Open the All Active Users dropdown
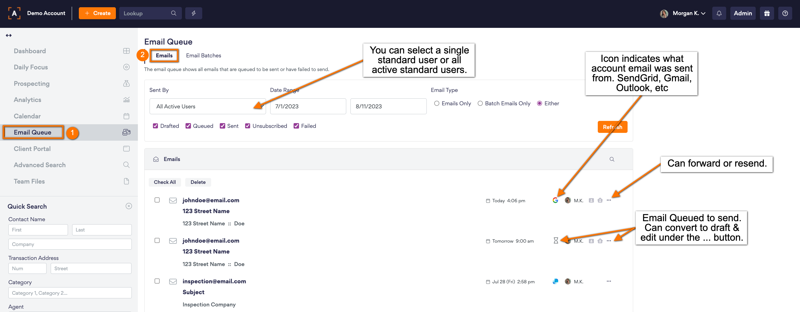The width and height of the screenshot is (800, 312). pos(208,106)
